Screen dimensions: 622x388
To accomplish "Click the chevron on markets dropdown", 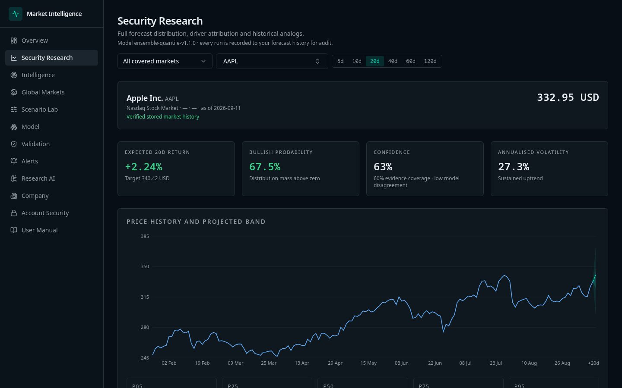I will pyautogui.click(x=203, y=61).
